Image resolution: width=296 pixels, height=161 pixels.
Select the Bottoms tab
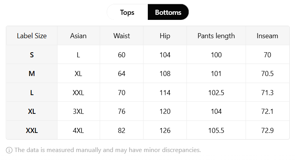[168, 12]
